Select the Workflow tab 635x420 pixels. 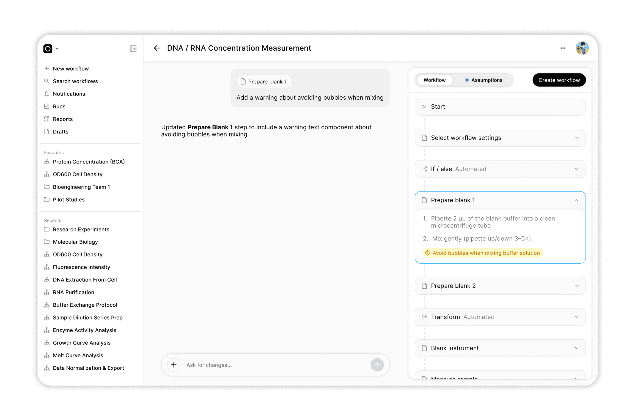[x=434, y=80]
